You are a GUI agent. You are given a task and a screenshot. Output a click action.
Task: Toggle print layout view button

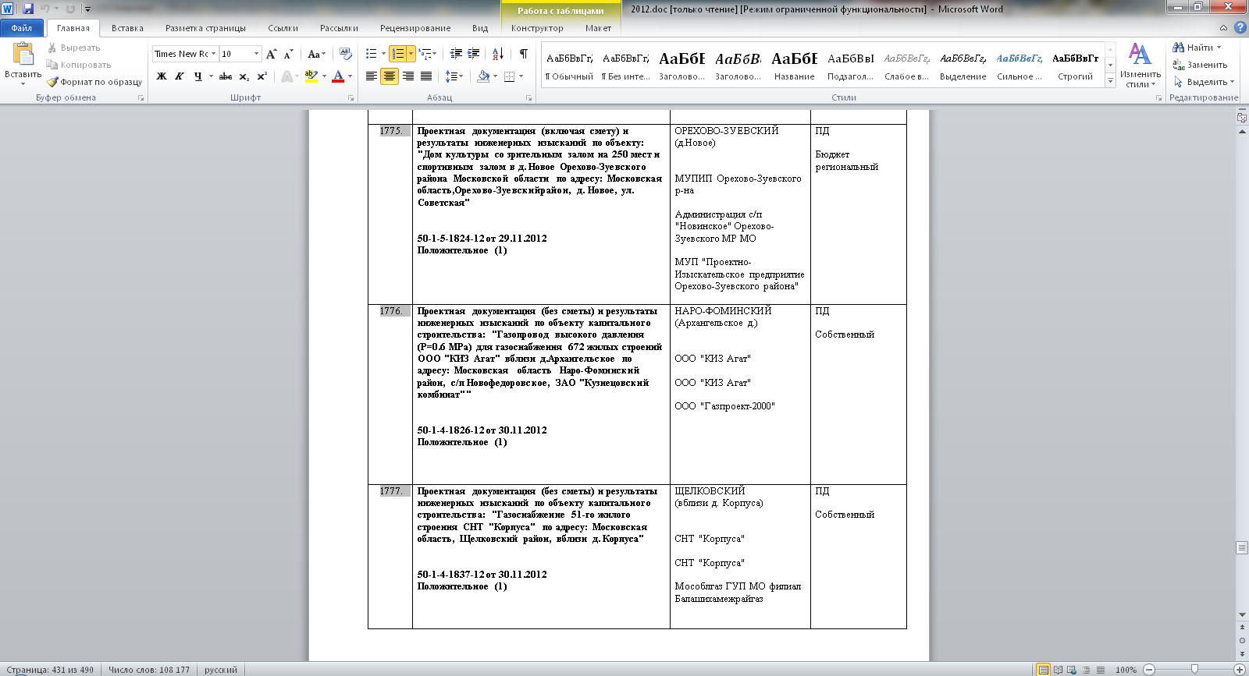coord(1043,670)
